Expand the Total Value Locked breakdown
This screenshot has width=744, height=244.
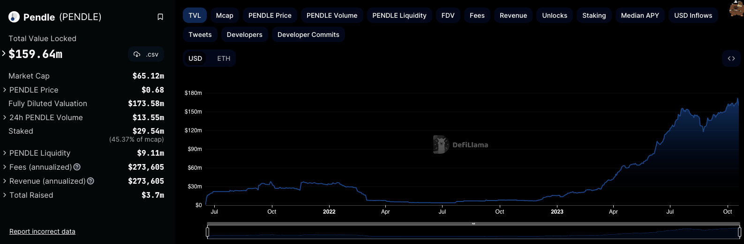(x=4, y=53)
